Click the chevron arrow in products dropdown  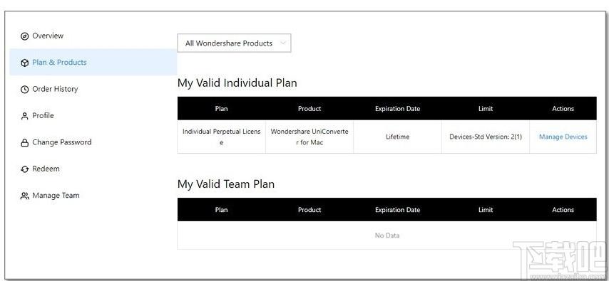283,43
